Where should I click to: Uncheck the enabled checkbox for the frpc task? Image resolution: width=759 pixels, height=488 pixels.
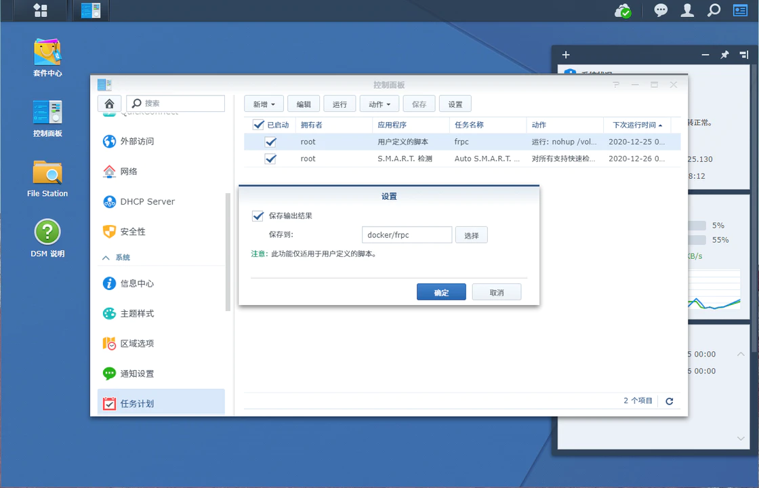271,142
